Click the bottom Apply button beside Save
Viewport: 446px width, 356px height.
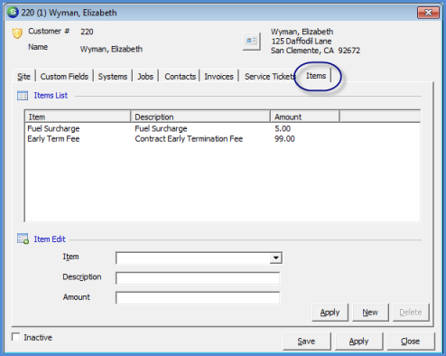point(358,342)
